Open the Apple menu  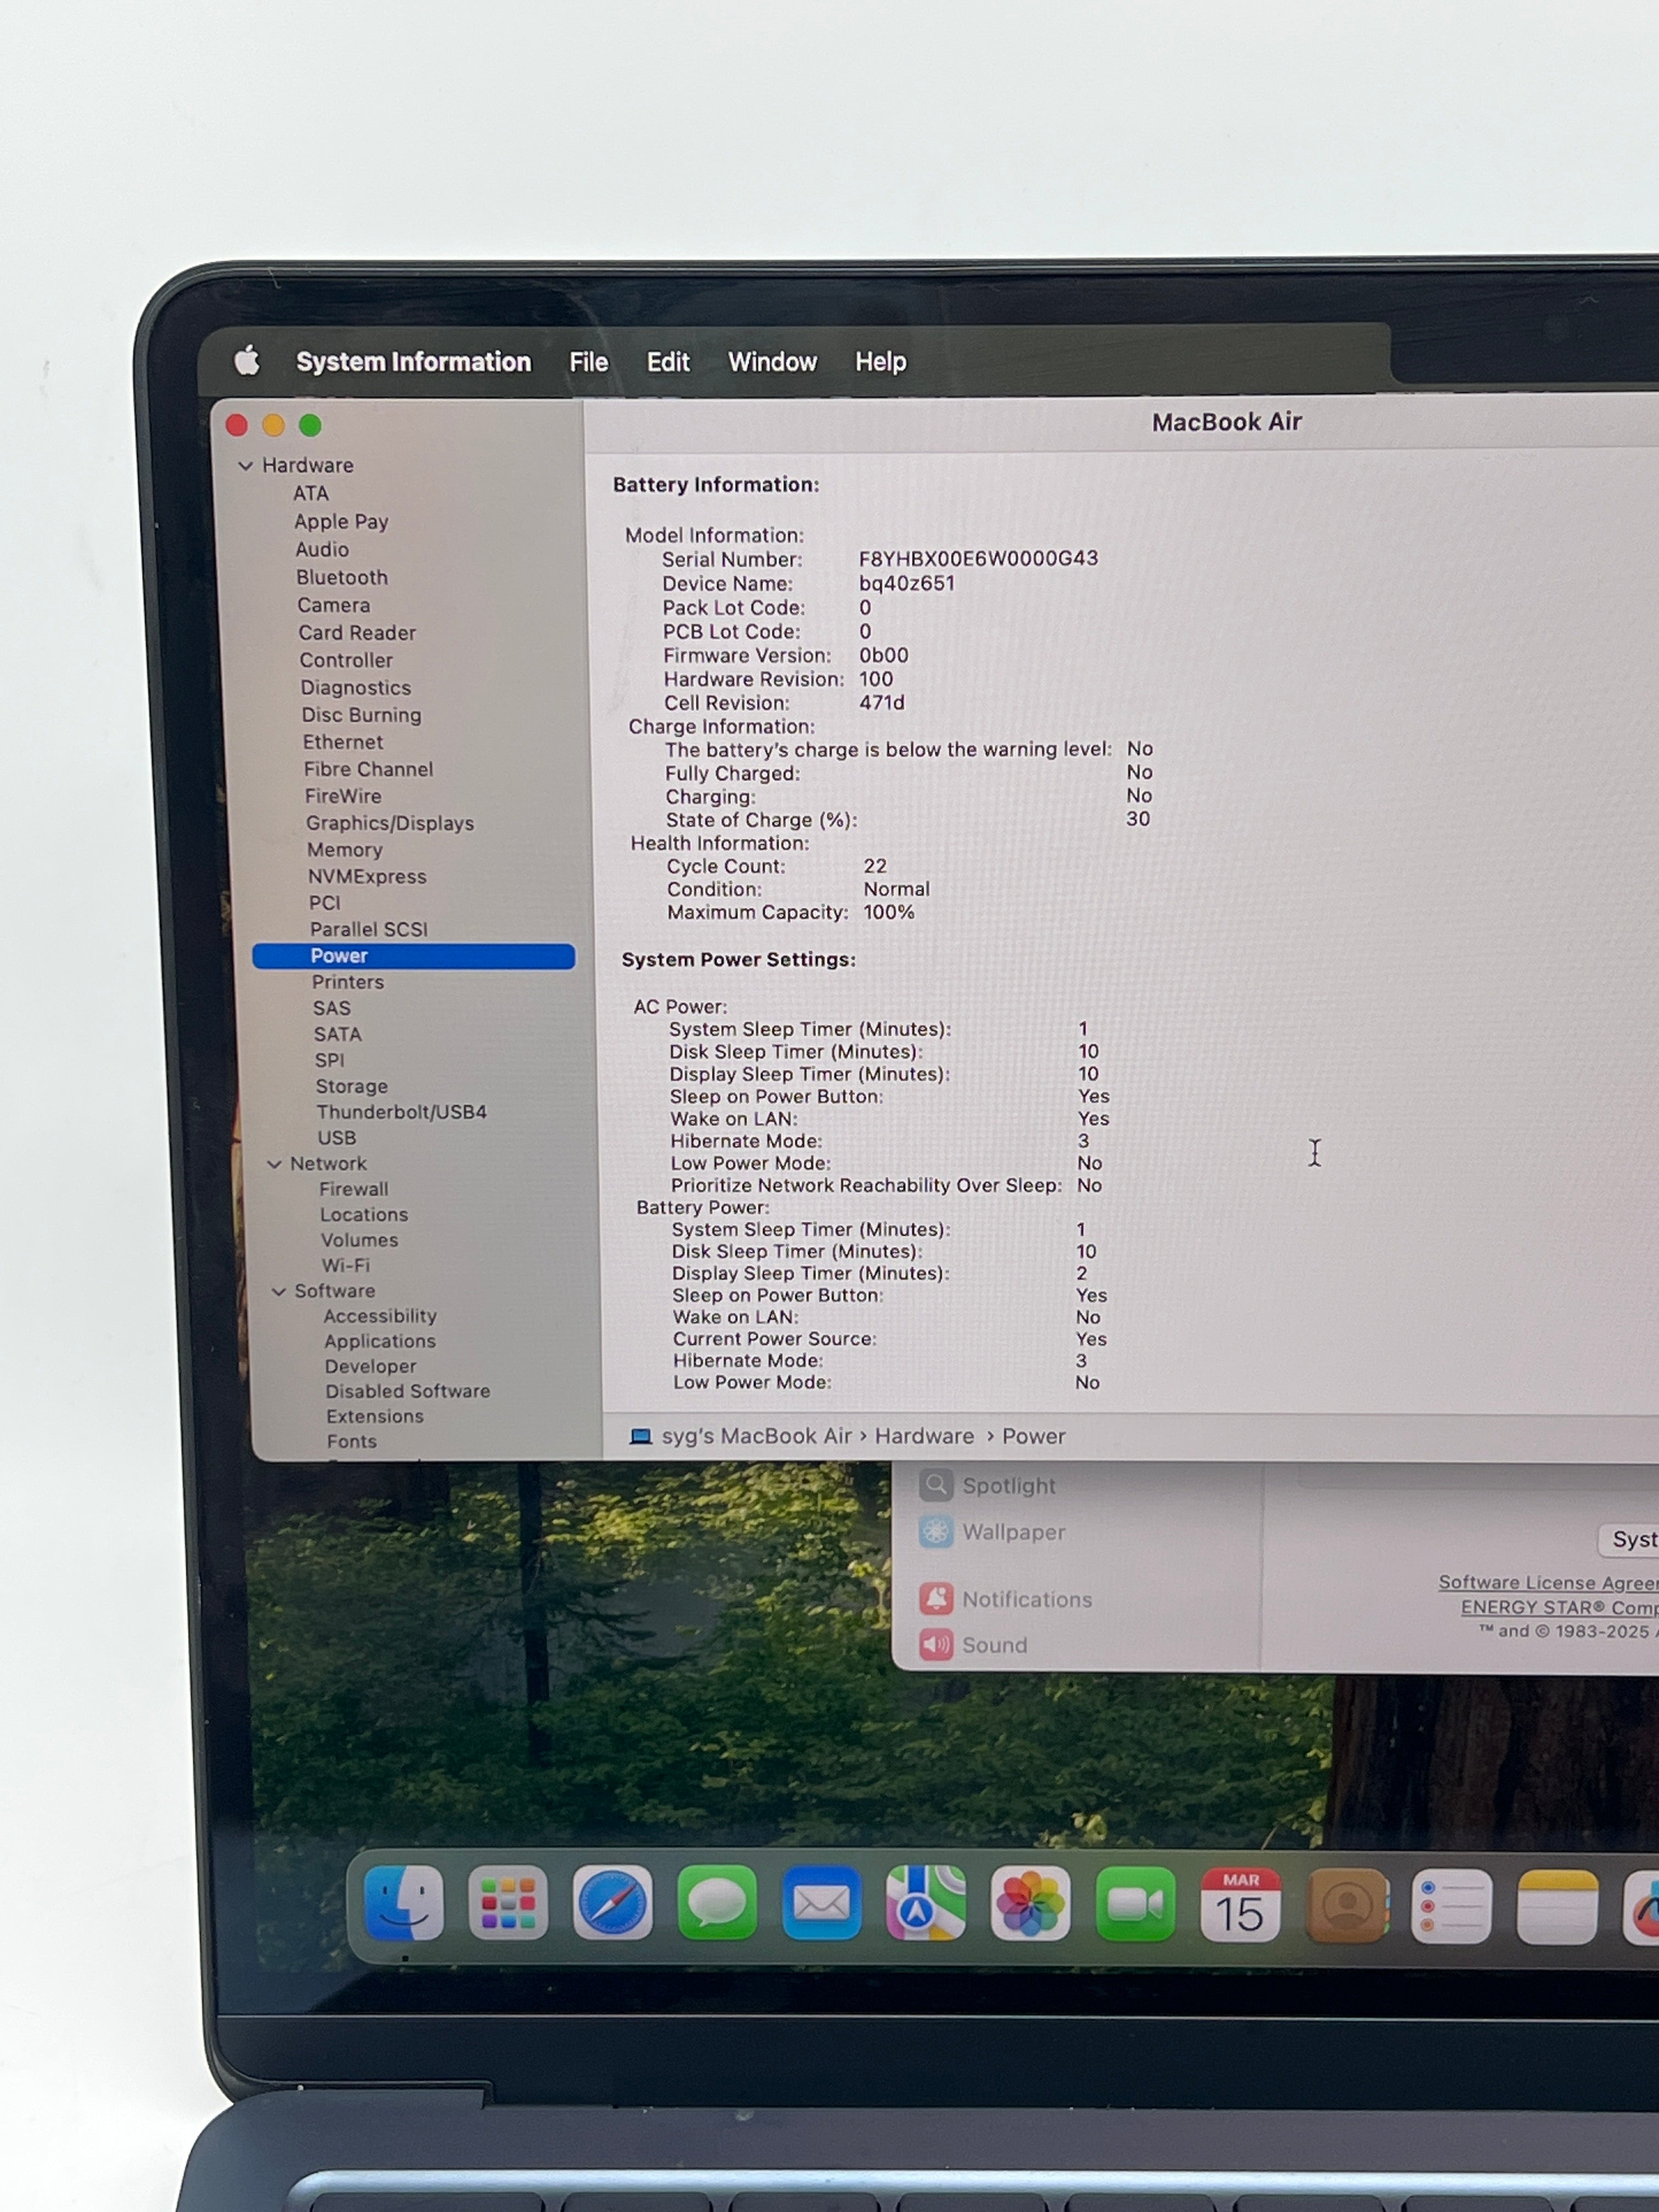click(x=247, y=360)
